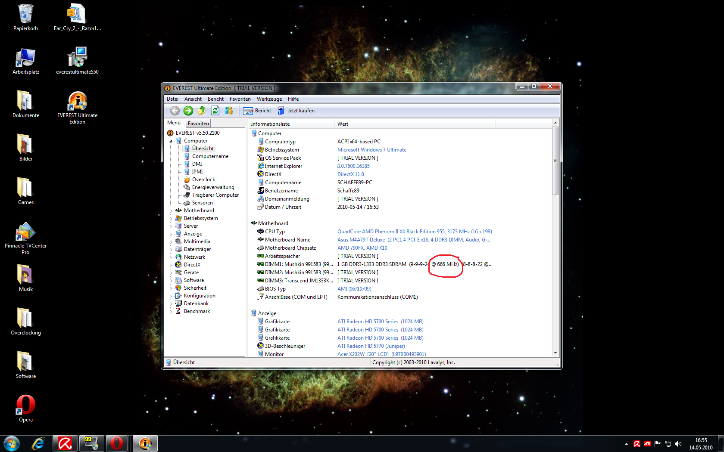Image resolution: width=724 pixels, height=452 pixels.
Task: Open the Bericht menu in the menu bar
Action: pos(215,99)
